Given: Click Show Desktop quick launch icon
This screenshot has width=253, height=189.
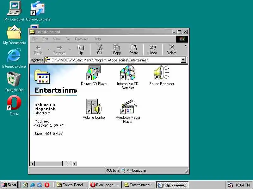Looking at the screenshot, I should (25, 185).
